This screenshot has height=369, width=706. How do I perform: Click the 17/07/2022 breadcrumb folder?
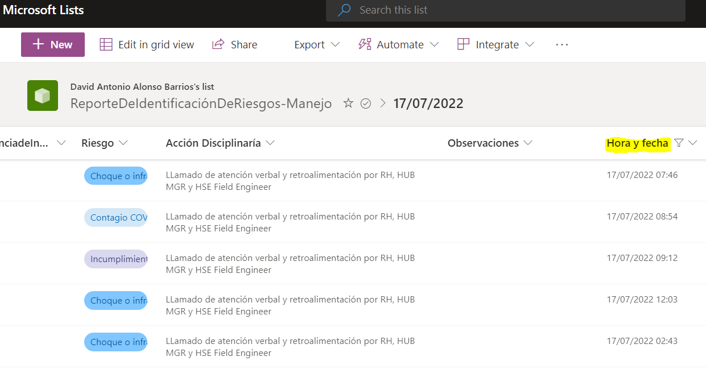point(428,103)
